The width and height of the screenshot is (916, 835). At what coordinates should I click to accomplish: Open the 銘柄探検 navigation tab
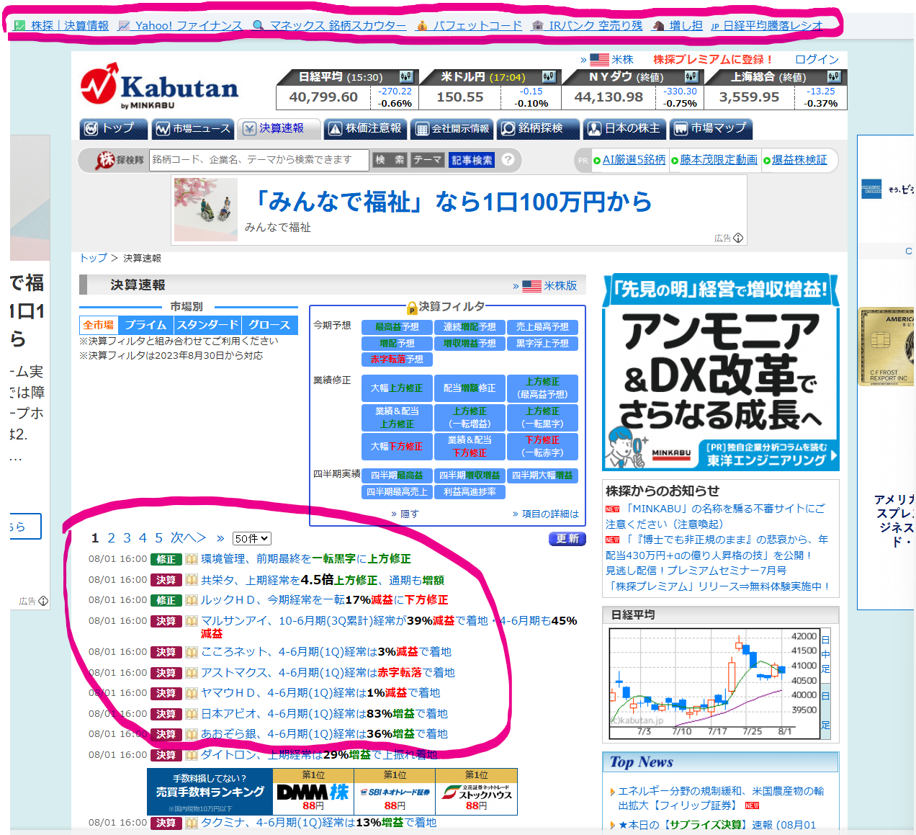click(539, 128)
